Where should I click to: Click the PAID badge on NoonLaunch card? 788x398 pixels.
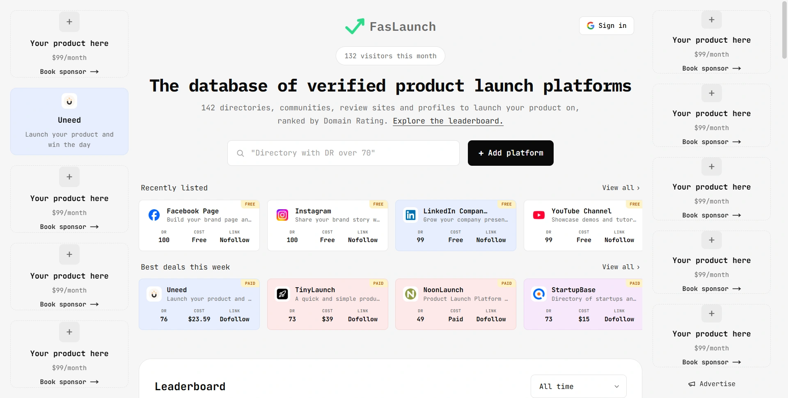[506, 283]
